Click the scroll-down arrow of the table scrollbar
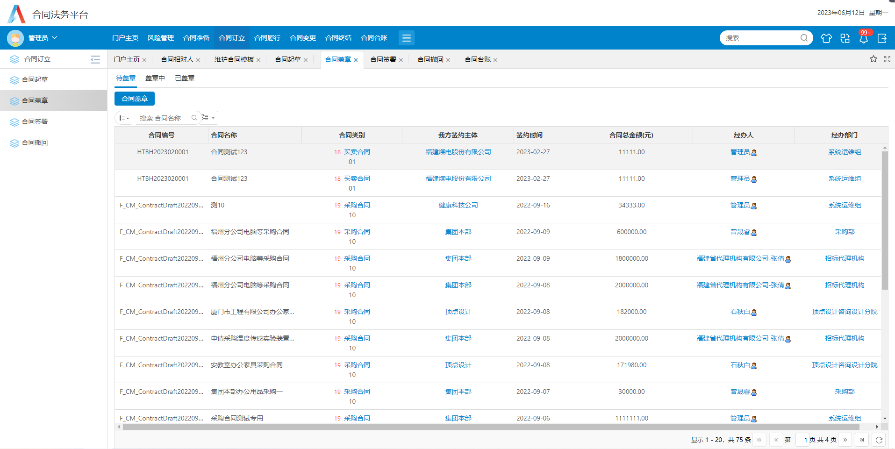The width and height of the screenshot is (895, 449). click(x=885, y=419)
